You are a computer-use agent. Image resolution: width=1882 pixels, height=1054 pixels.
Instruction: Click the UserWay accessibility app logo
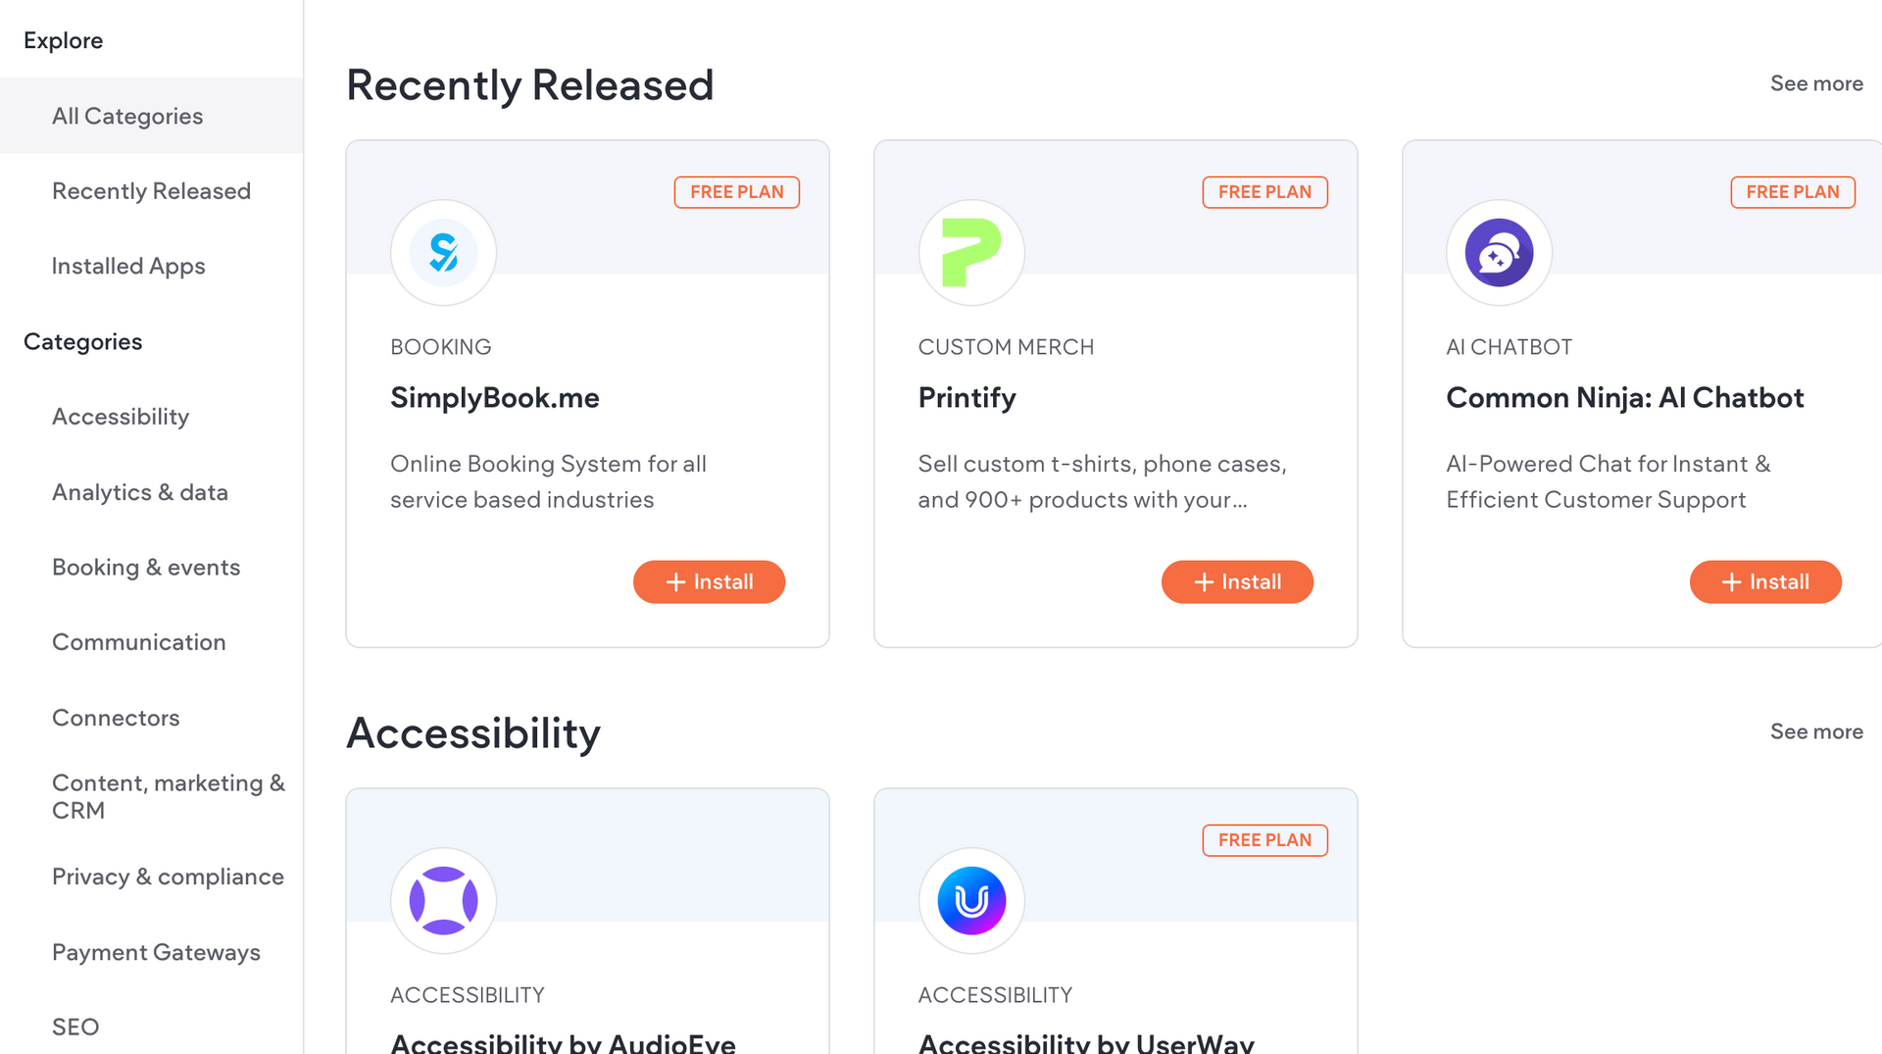(970, 900)
